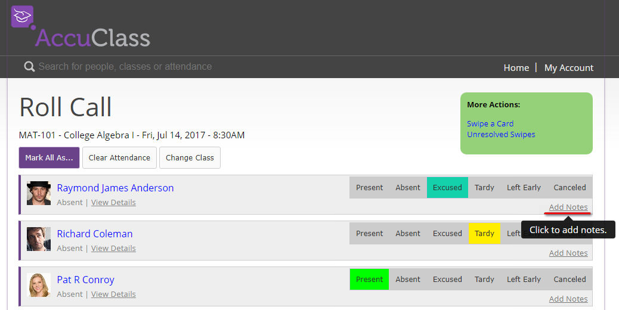Click the AccuClass graduation cap logo icon
The height and width of the screenshot is (310, 619).
point(22,17)
